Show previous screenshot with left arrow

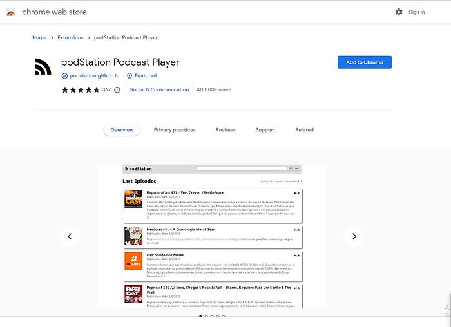70,236
